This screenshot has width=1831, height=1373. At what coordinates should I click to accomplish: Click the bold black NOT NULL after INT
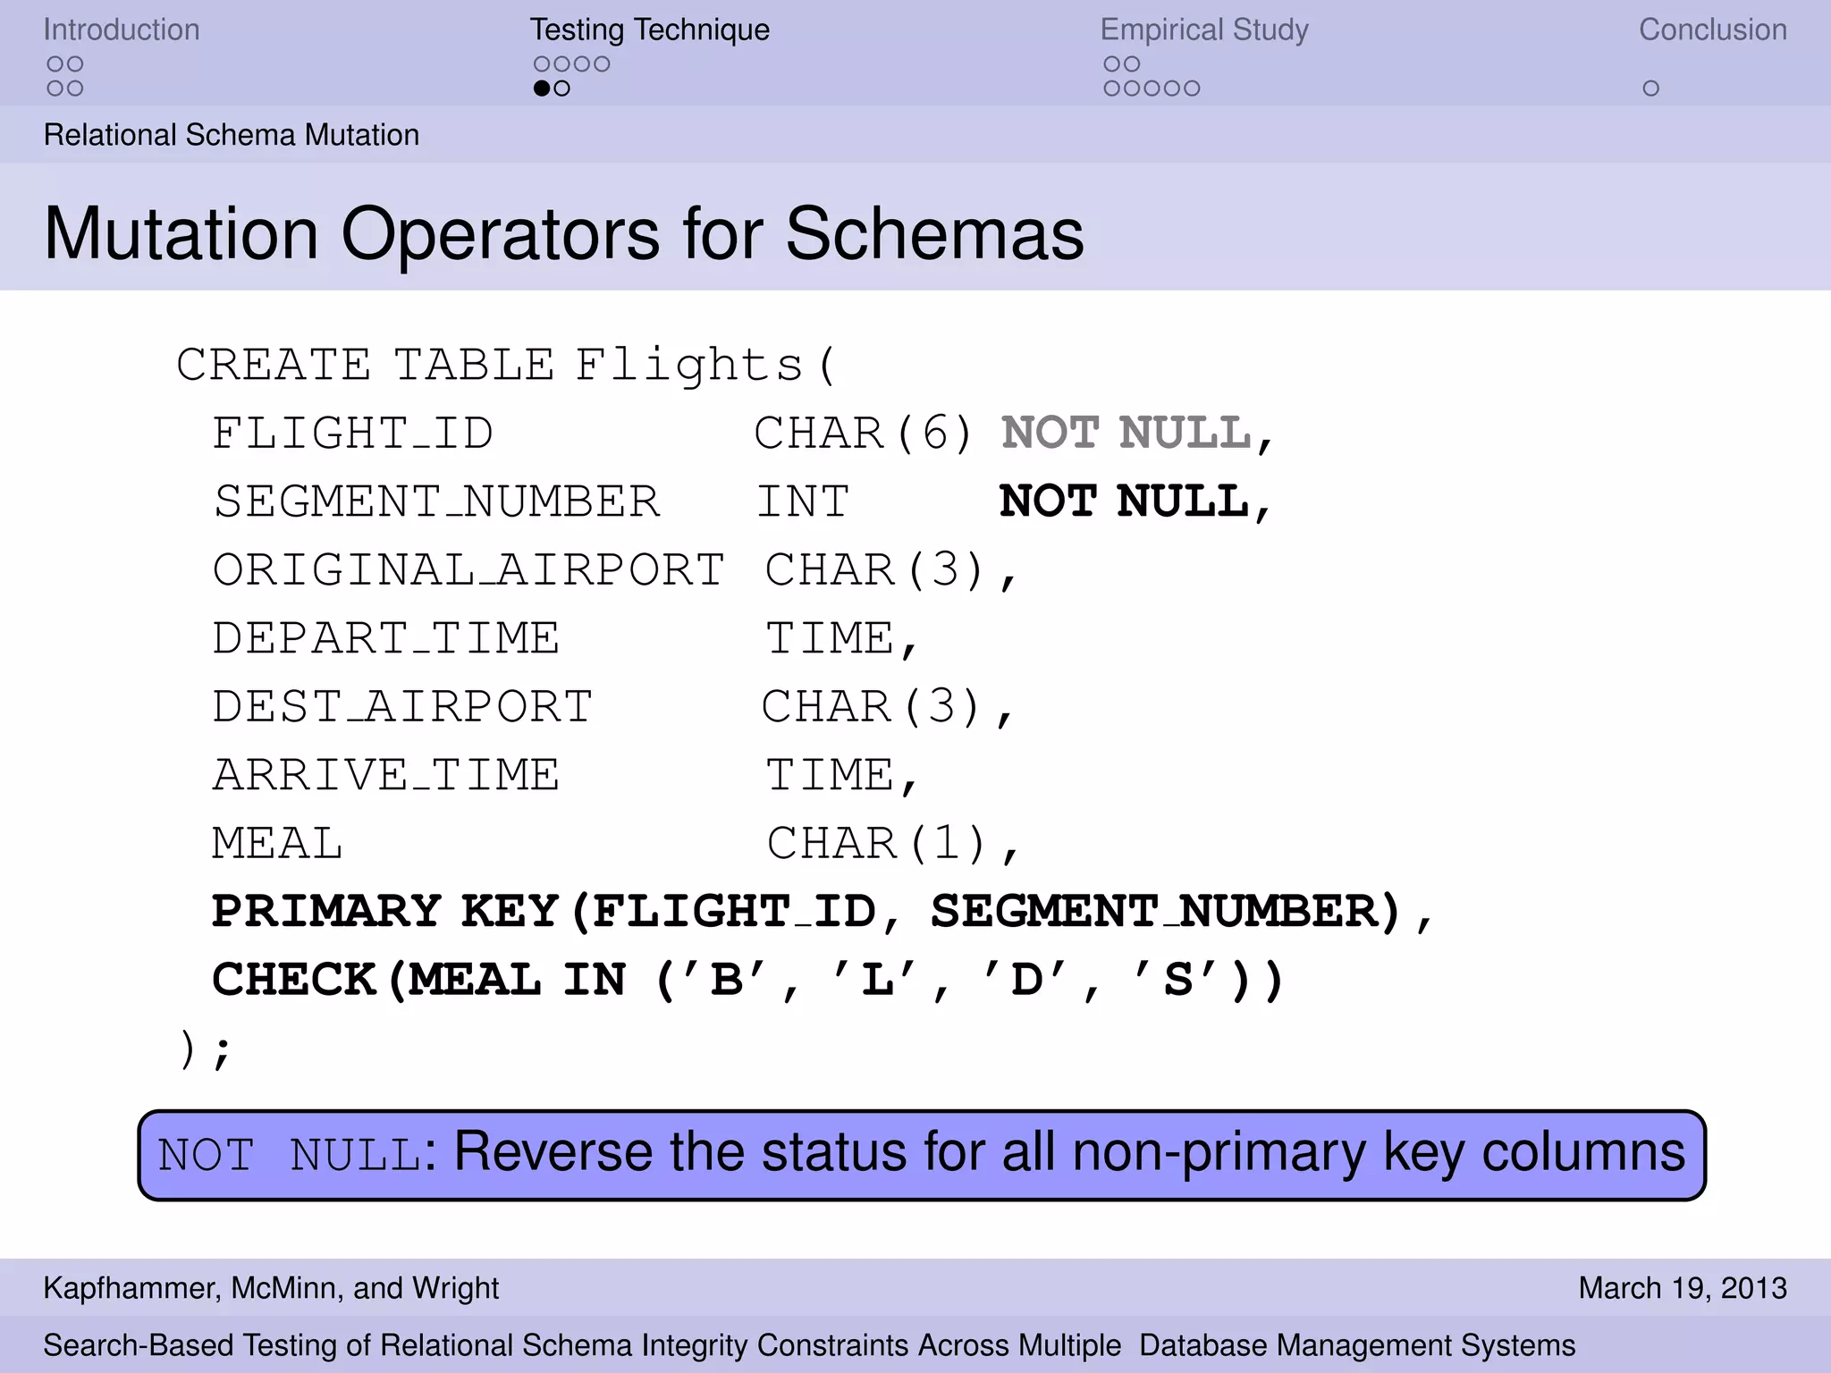[1125, 501]
